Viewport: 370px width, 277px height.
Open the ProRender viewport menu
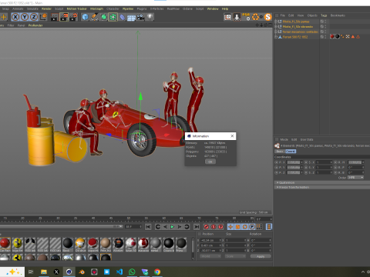35,25
